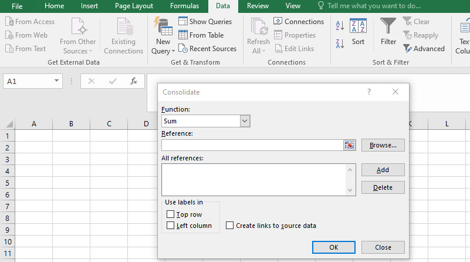Image resolution: width=470 pixels, height=262 pixels.
Task: Click the From Access icon
Action: click(x=9, y=22)
